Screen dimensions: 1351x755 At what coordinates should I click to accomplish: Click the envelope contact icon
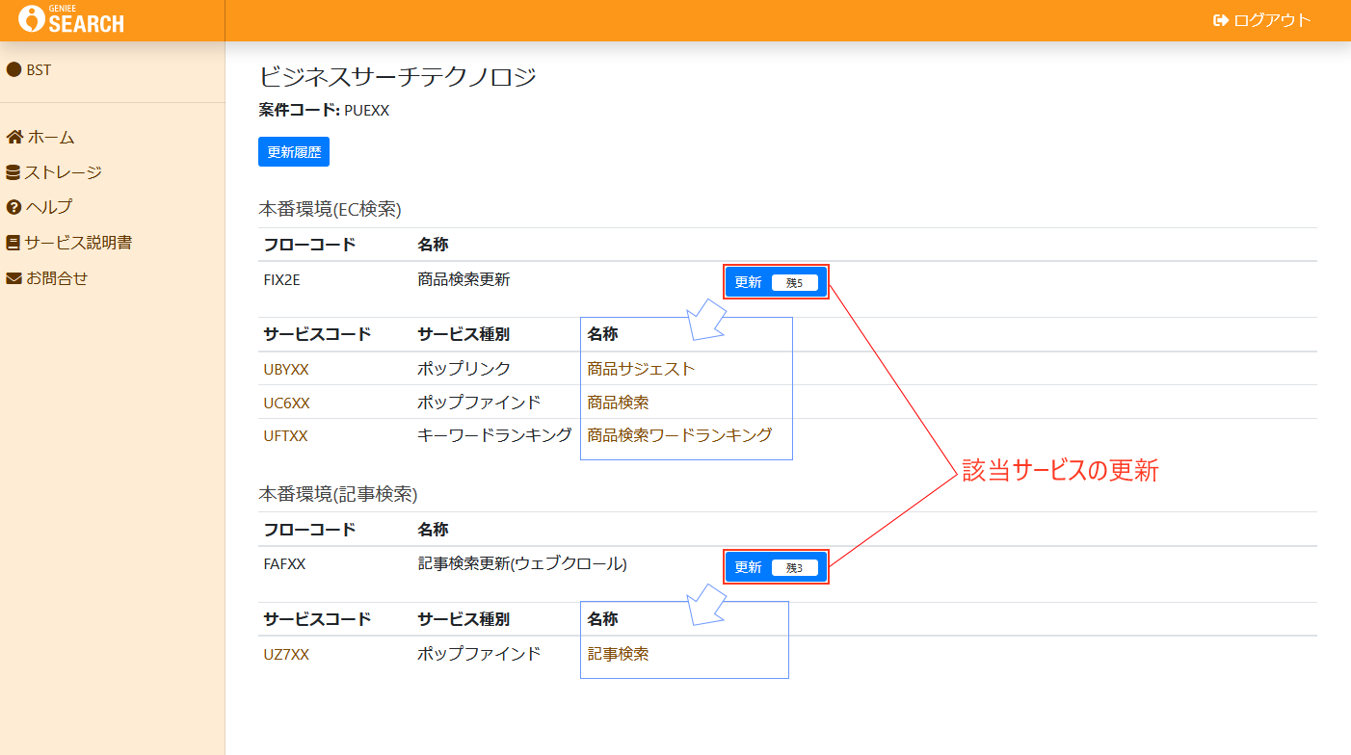point(13,278)
